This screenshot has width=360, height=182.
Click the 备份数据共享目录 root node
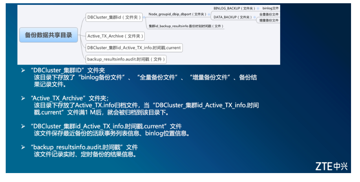pos(49,35)
